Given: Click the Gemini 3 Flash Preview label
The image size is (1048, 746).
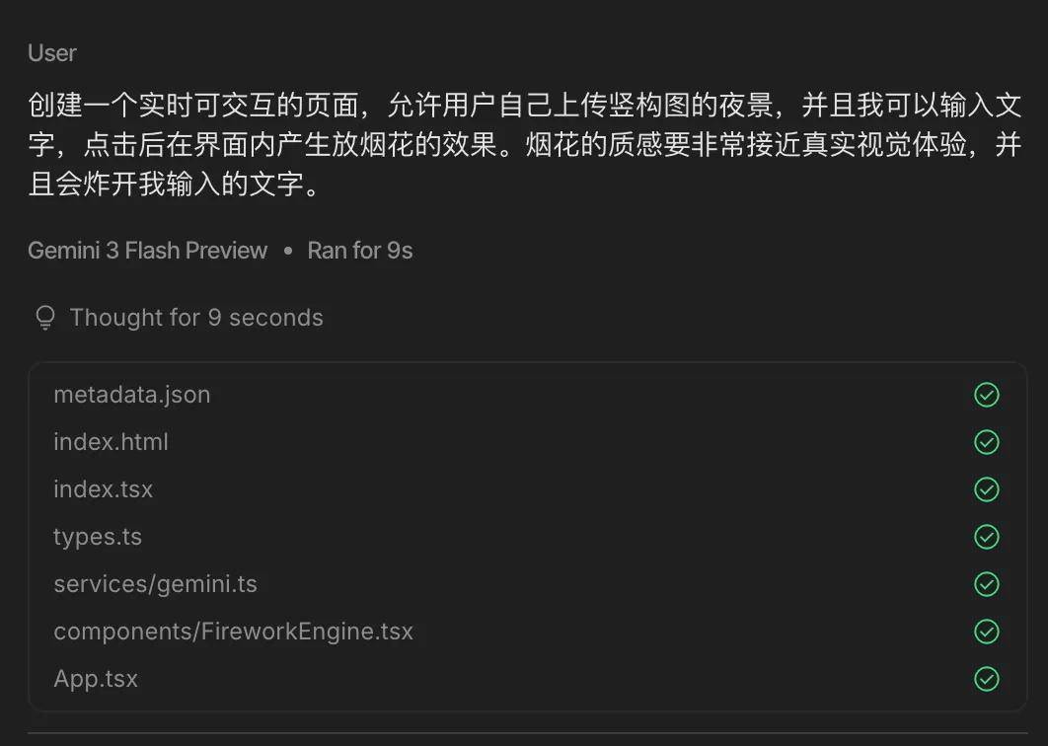Looking at the screenshot, I should 147,251.
